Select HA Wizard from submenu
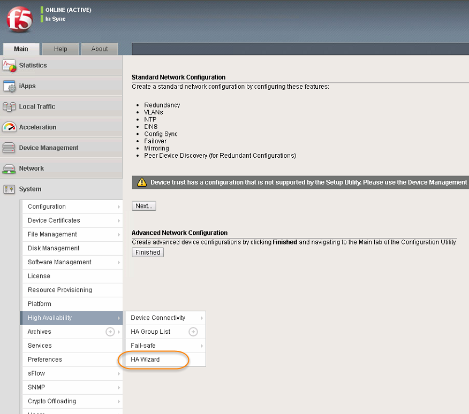Viewport: 469px width, 414px height. [x=164, y=359]
